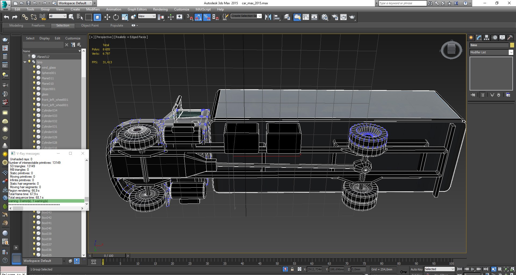
Task: Switch to the Freeform ribbon tab
Action: (38, 25)
